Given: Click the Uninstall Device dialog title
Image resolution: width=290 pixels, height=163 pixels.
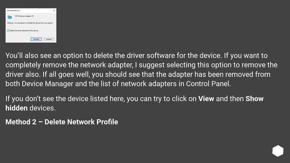Looking at the screenshot, I should point(13,10).
